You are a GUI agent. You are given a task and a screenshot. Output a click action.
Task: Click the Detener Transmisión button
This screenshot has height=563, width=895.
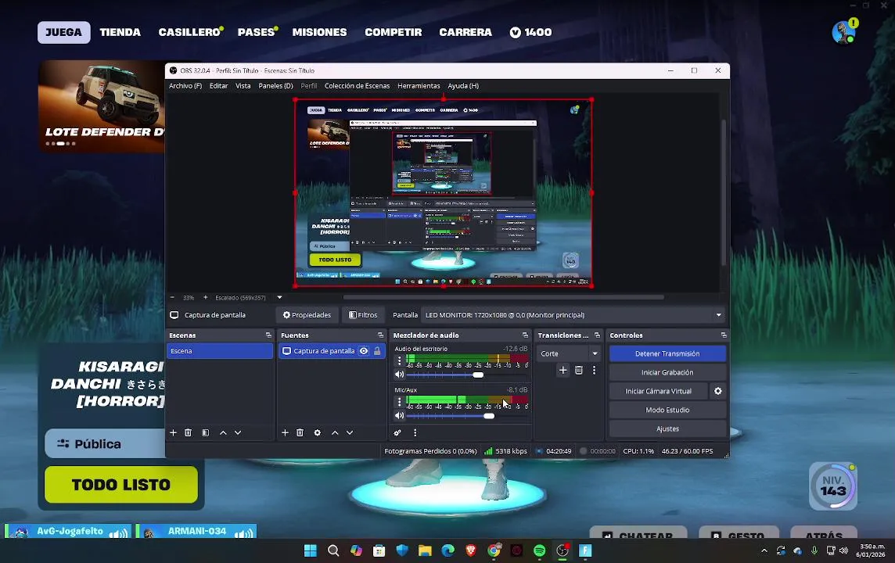667,353
